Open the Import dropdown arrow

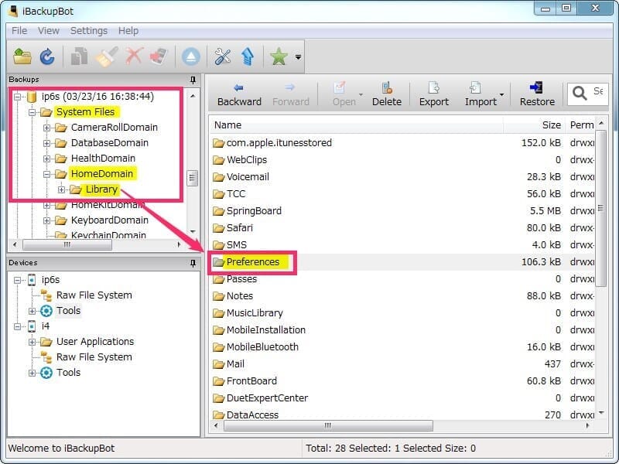[501, 96]
